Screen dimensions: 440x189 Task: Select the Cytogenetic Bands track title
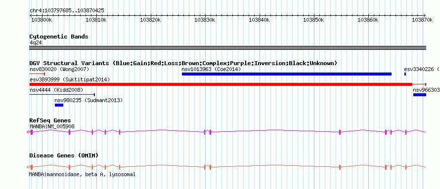(x=59, y=37)
